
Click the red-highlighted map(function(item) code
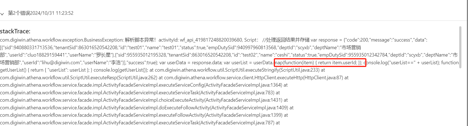320,63
